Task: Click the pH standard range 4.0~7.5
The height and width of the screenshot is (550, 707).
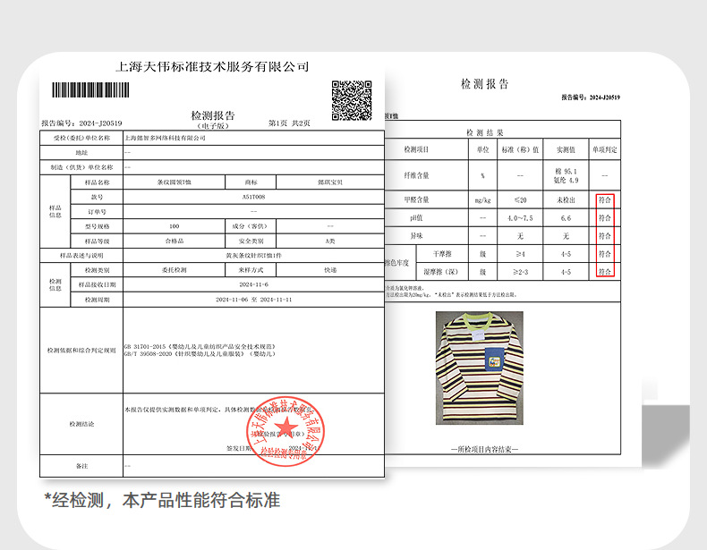Action: click(520, 218)
